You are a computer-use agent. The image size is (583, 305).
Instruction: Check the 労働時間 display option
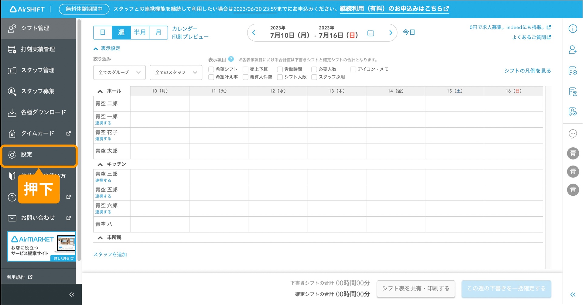pos(280,69)
